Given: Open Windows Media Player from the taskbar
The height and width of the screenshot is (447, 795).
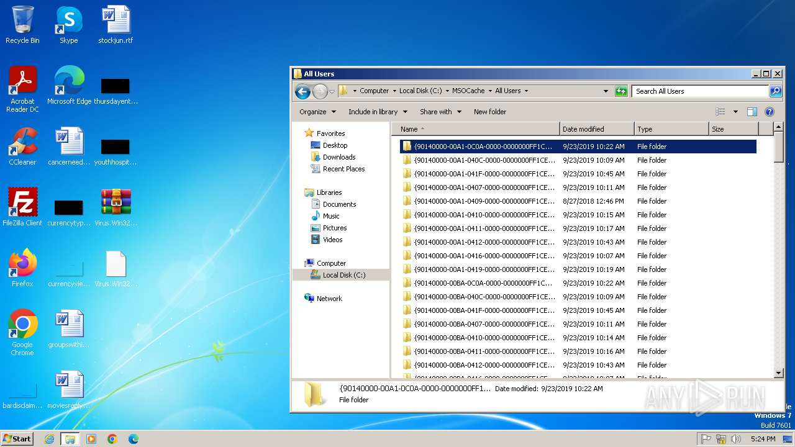Looking at the screenshot, I should [91, 439].
